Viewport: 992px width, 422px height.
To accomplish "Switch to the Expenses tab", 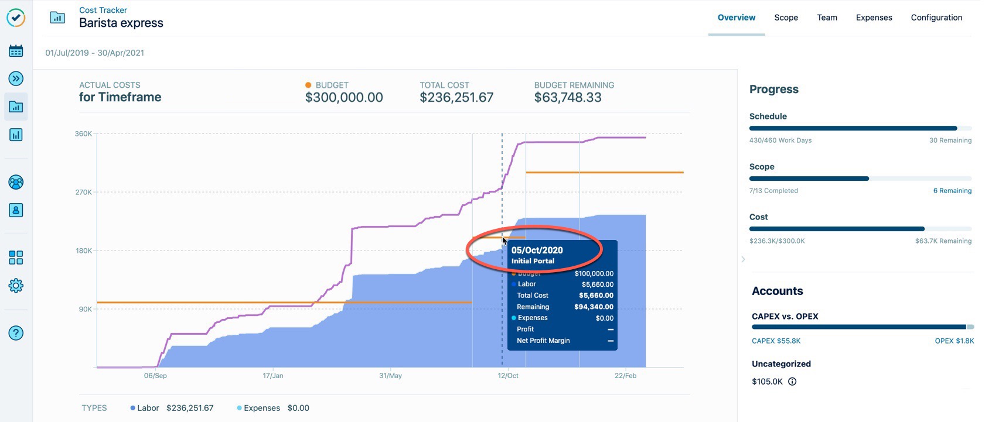I will click(x=874, y=18).
